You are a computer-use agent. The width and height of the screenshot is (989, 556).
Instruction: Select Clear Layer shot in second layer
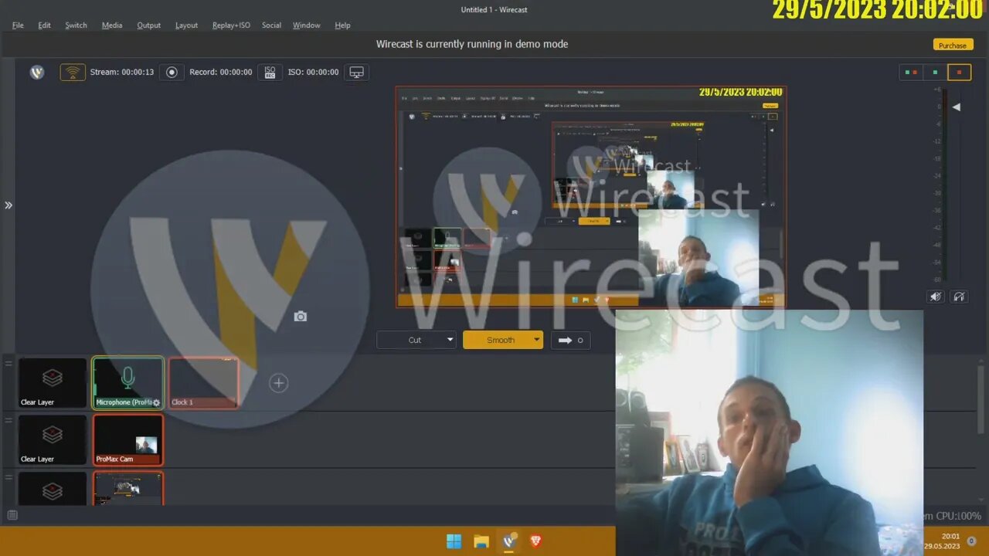53,439
